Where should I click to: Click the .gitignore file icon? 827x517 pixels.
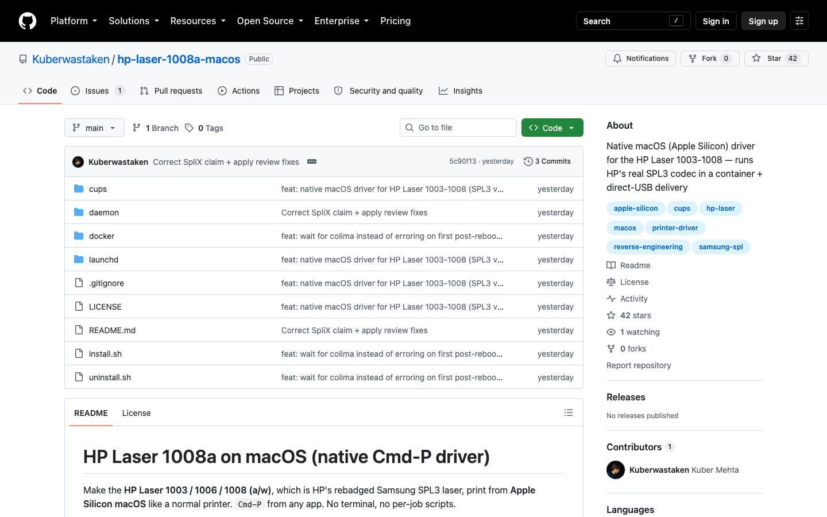(79, 283)
